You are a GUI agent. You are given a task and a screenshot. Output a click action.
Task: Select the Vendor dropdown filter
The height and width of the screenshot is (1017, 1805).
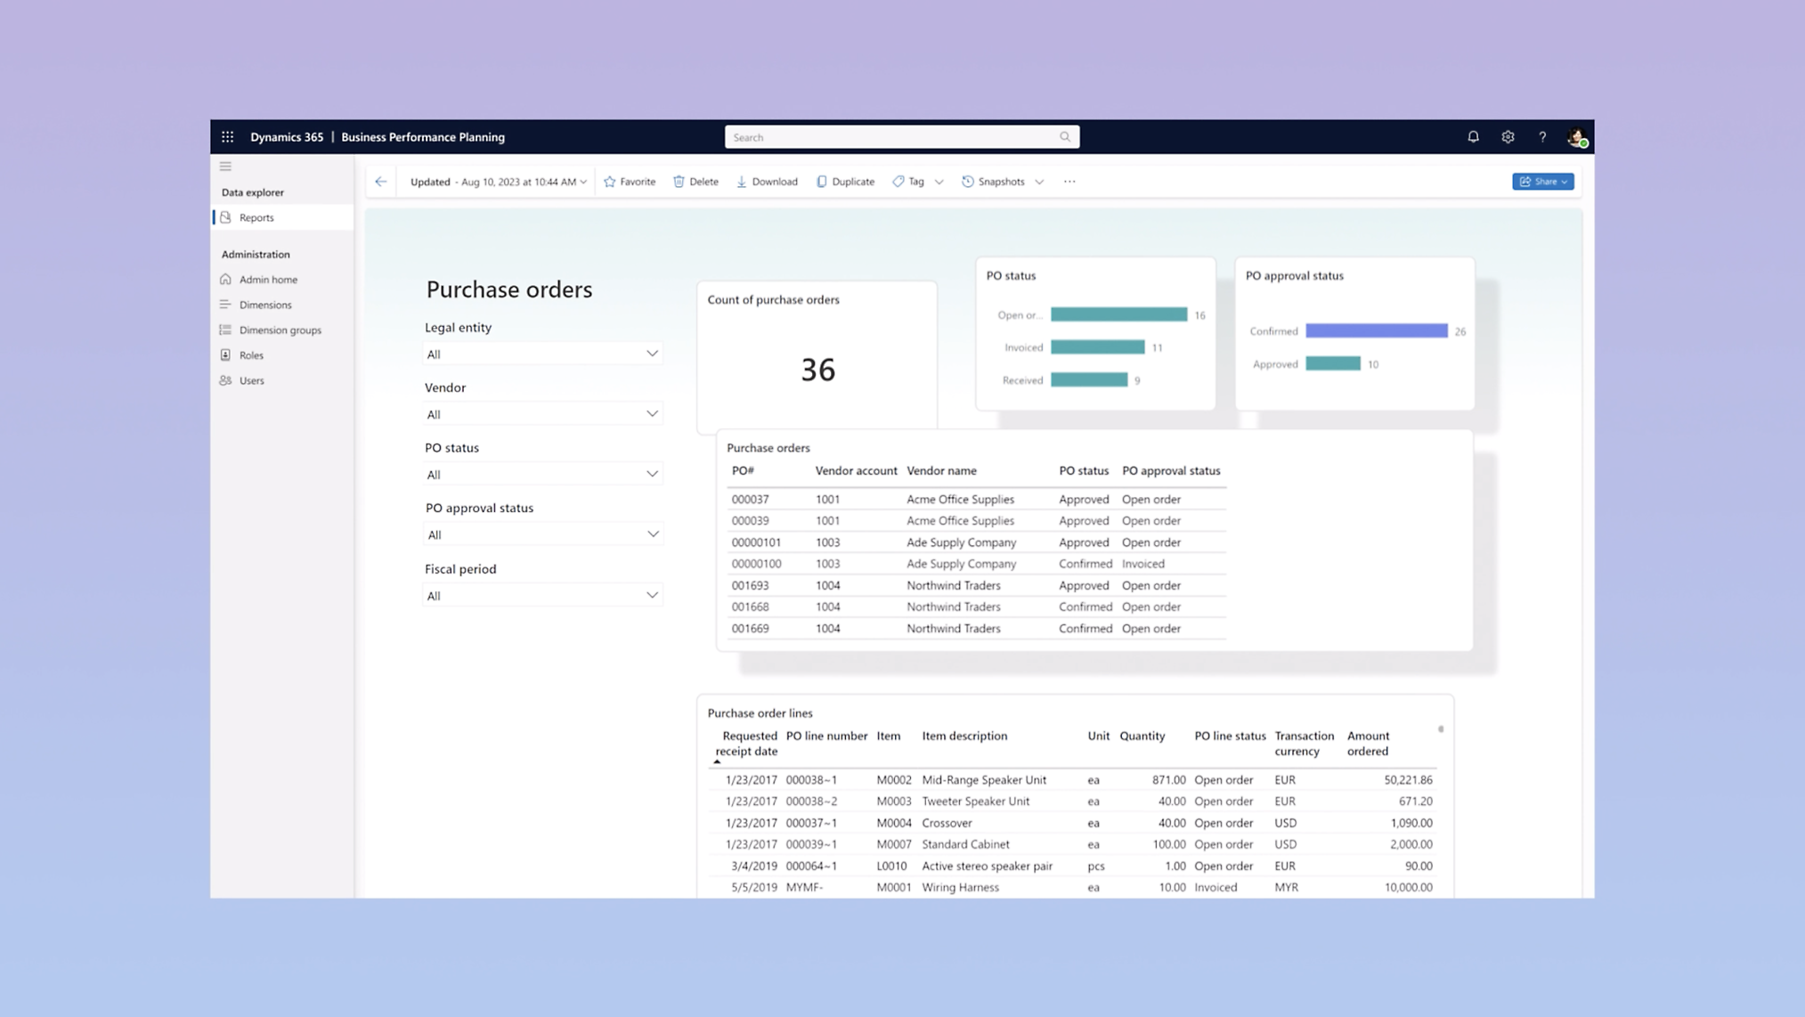click(541, 413)
